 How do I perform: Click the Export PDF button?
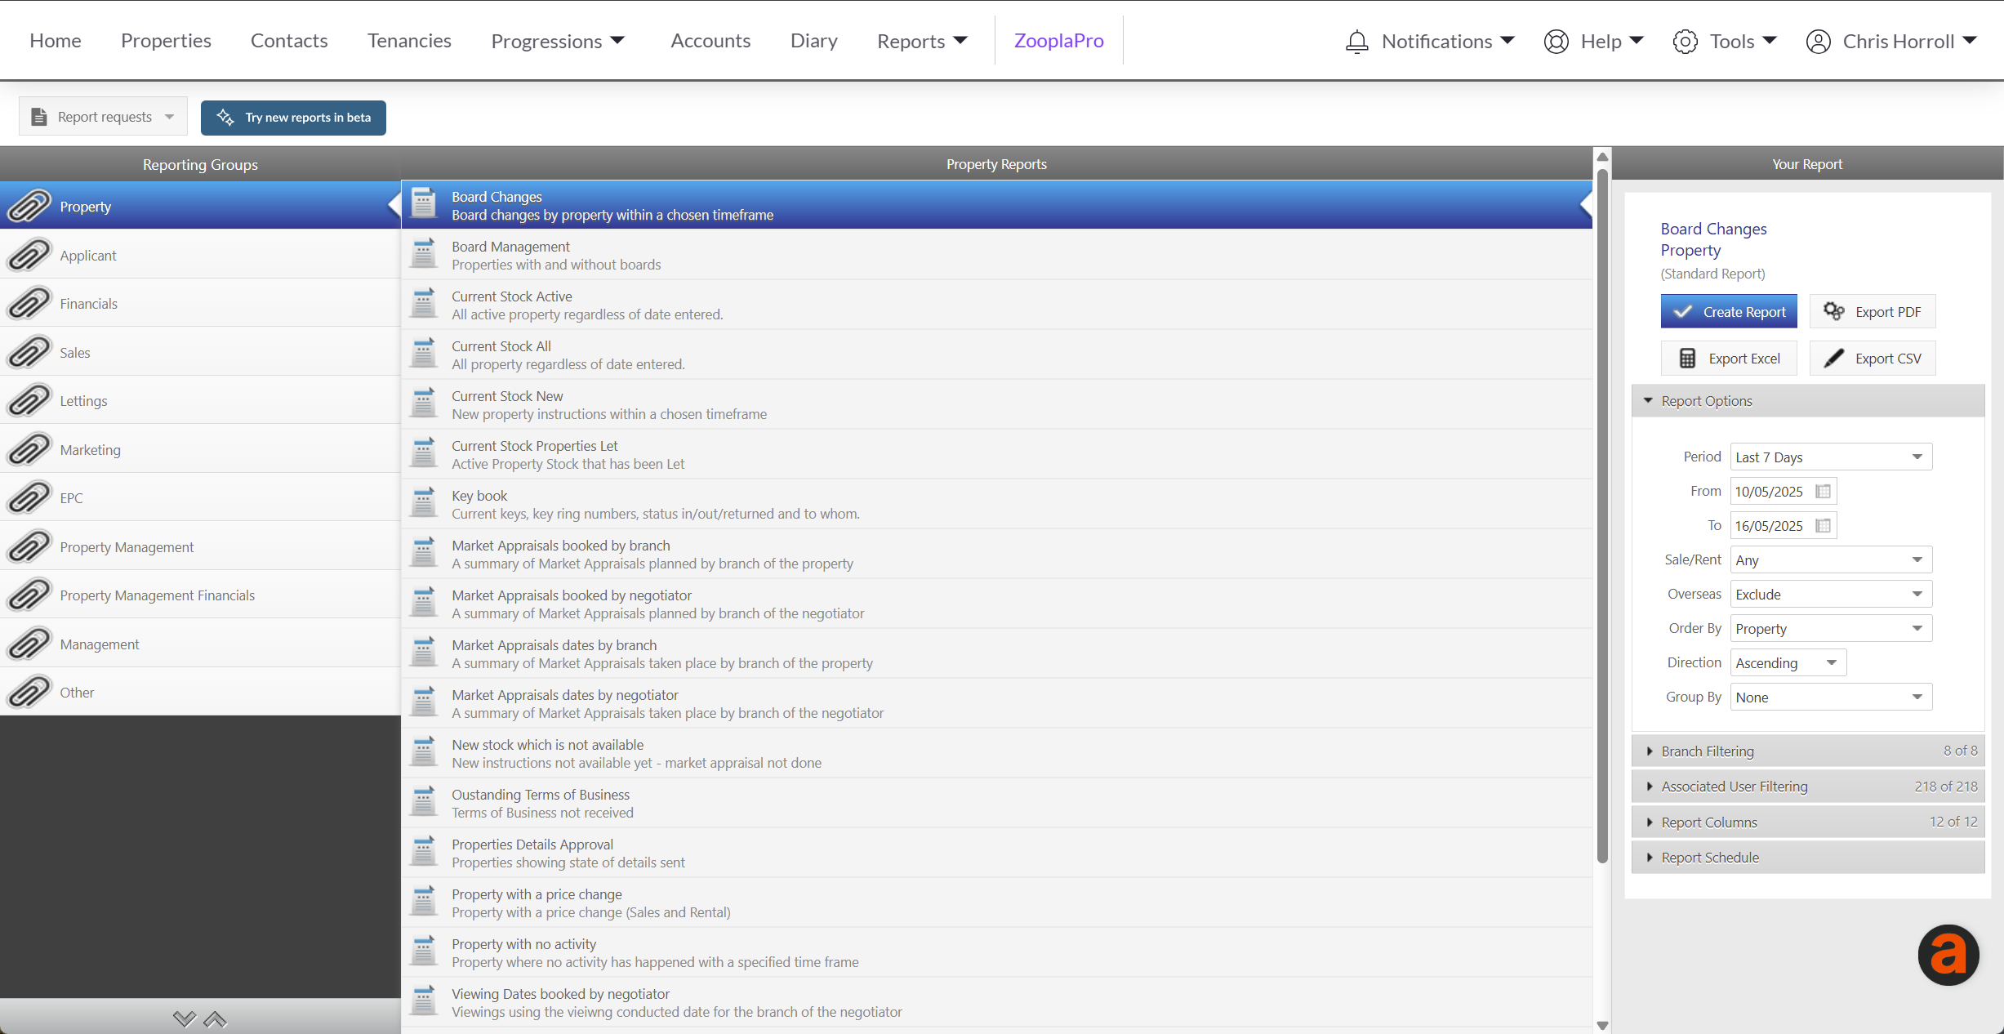coord(1873,312)
